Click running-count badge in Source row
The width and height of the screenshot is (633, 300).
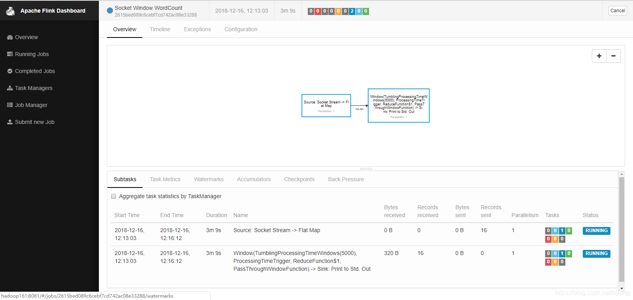pyautogui.click(x=562, y=231)
